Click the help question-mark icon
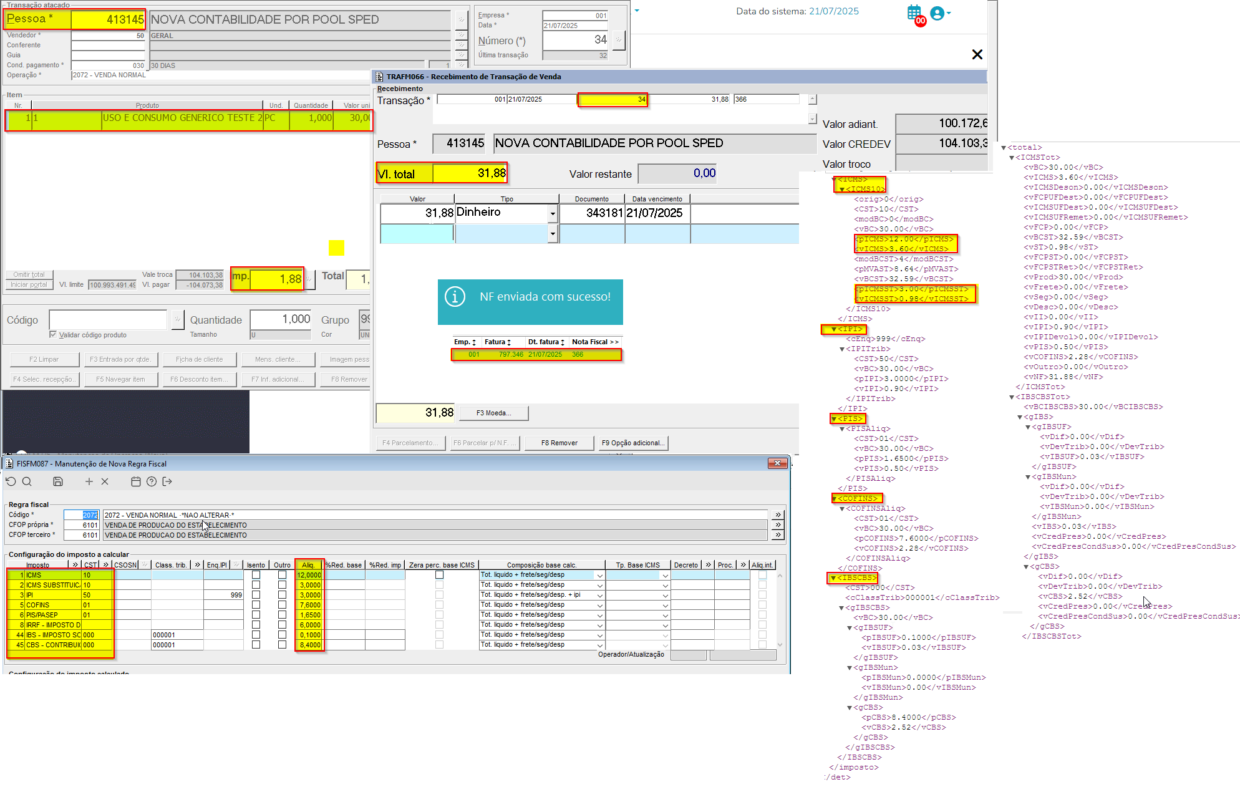The width and height of the screenshot is (1240, 792). [152, 481]
